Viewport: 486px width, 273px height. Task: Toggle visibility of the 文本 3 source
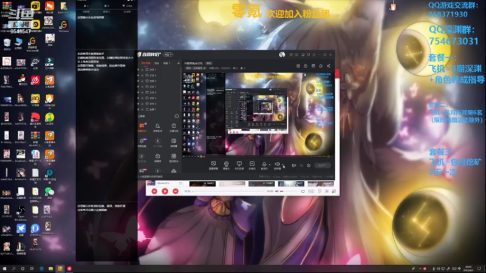click(143, 81)
